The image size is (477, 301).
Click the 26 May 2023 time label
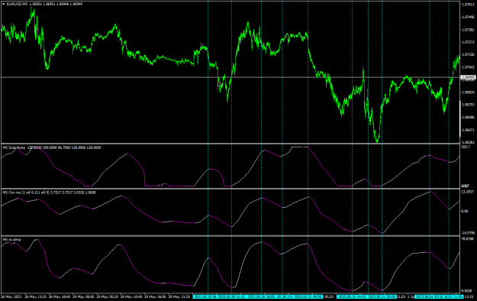point(11,296)
